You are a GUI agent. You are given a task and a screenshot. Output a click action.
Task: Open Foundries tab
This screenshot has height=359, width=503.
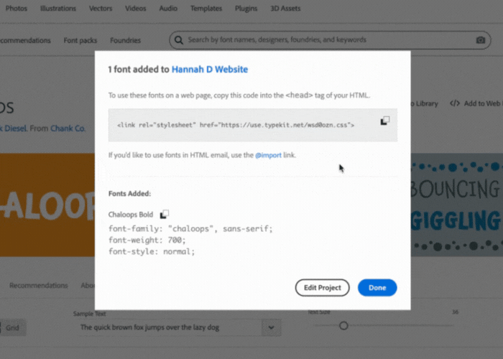126,40
